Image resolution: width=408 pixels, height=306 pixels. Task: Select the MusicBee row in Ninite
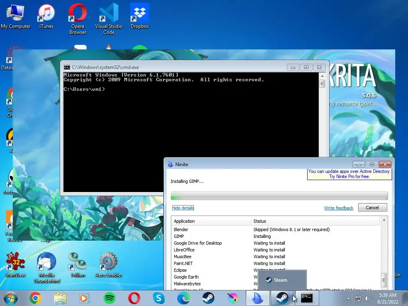click(x=277, y=257)
